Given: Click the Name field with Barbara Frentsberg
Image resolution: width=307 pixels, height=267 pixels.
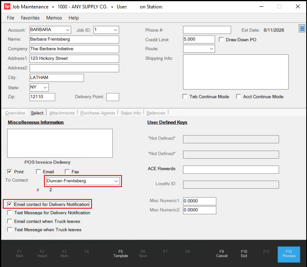Looking at the screenshot, I should (74, 39).
